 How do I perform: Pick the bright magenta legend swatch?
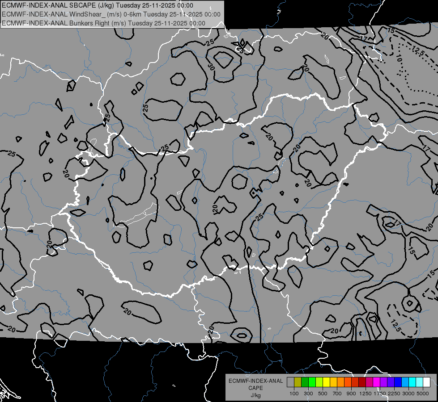pyautogui.click(x=377, y=382)
